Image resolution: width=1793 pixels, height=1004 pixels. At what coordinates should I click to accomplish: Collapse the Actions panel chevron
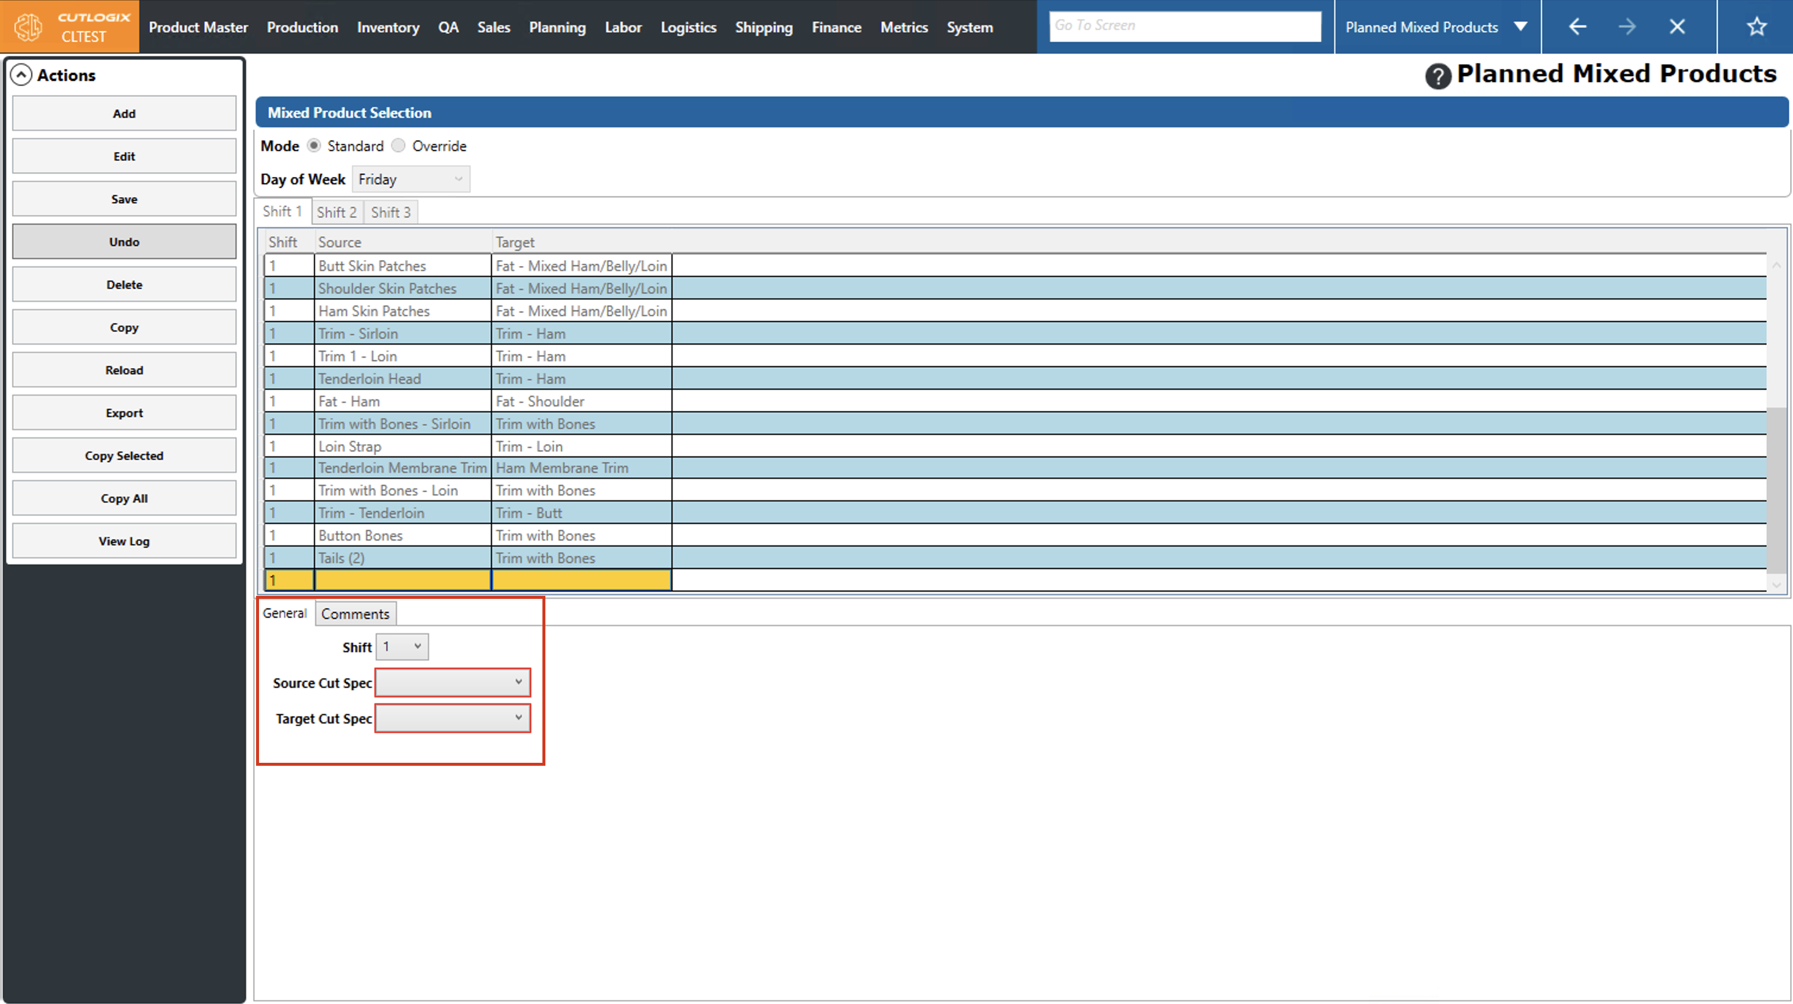click(21, 75)
